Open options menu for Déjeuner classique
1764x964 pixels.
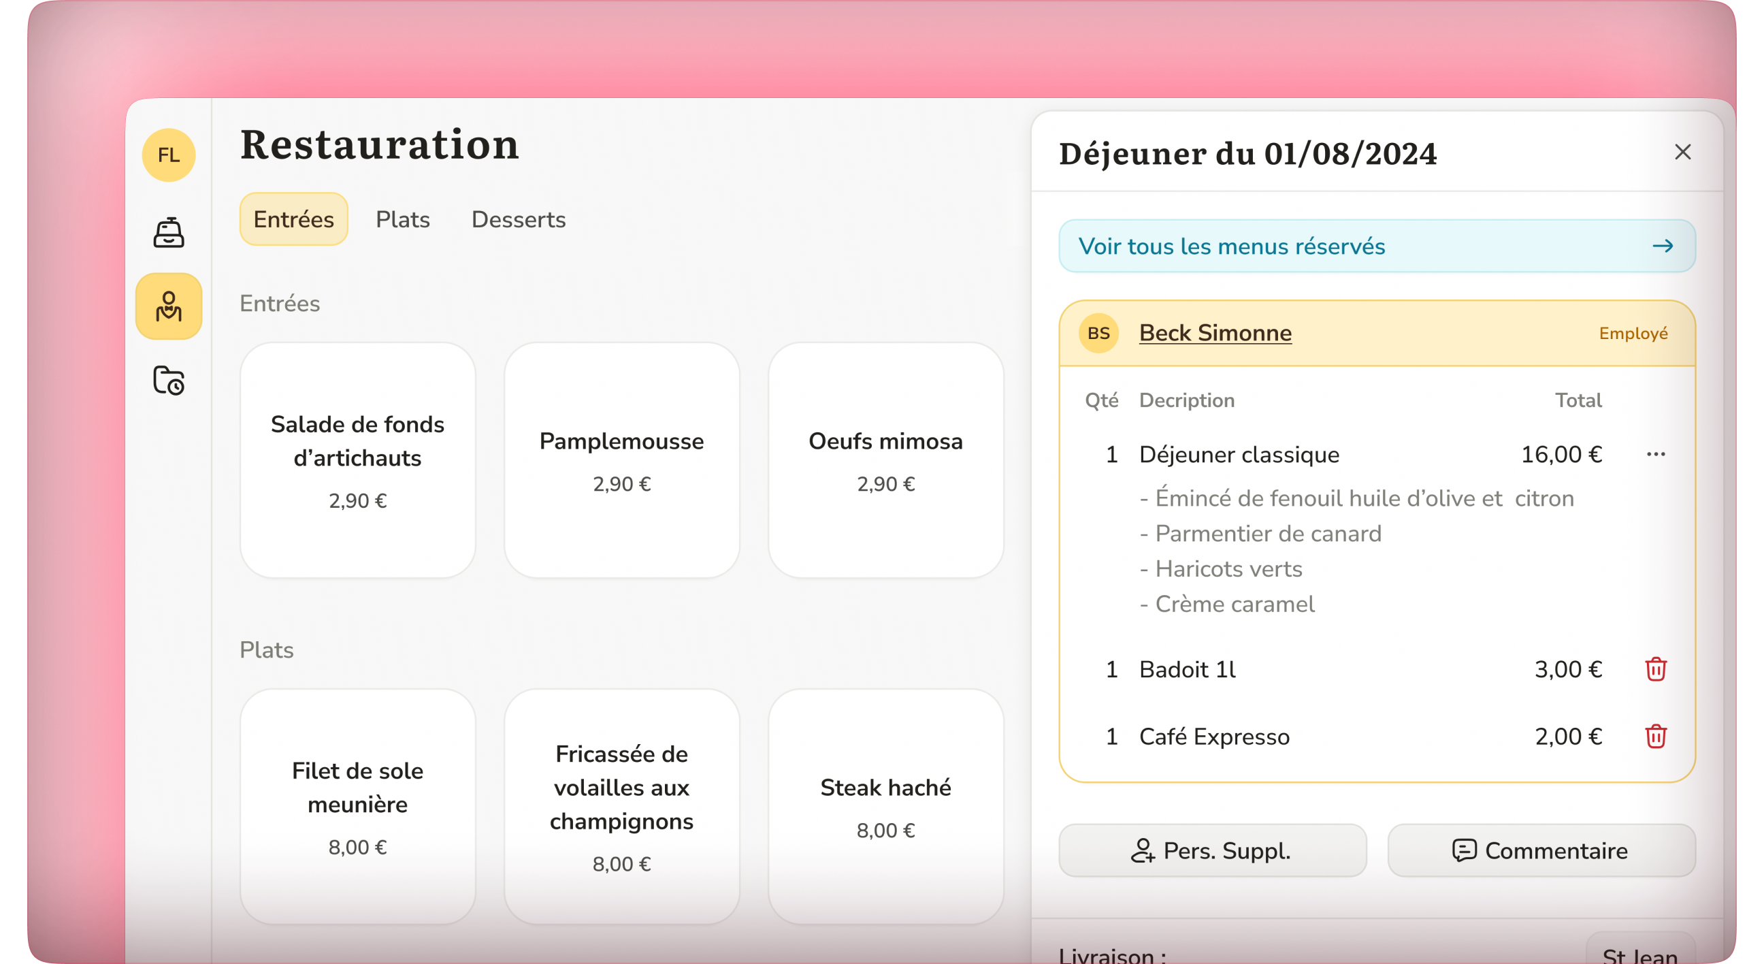(x=1655, y=454)
